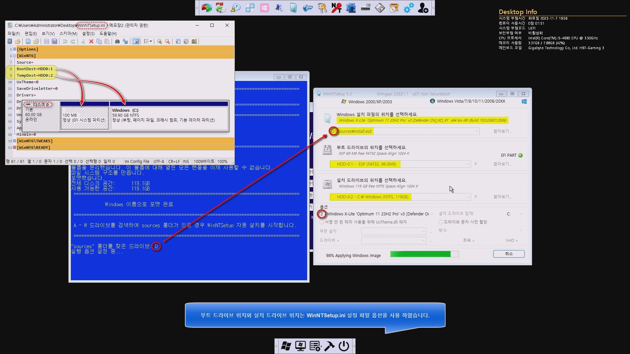Image resolution: width=630 pixels, height=354 pixels.
Task: Check the drive letter preassignment checkbox
Action: pos(441,222)
